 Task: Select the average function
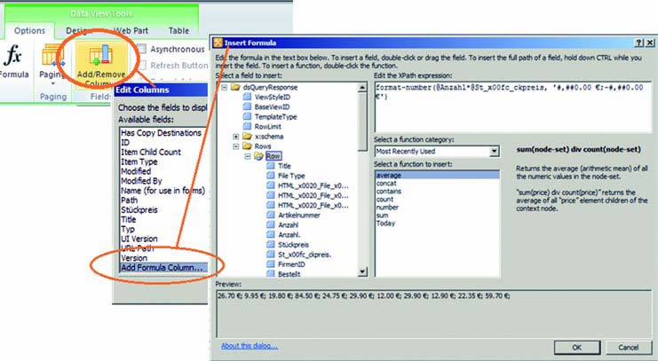pos(437,176)
